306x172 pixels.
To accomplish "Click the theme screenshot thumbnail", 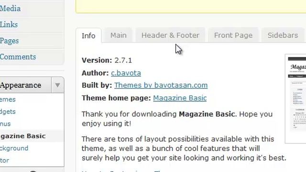I will click(295, 99).
